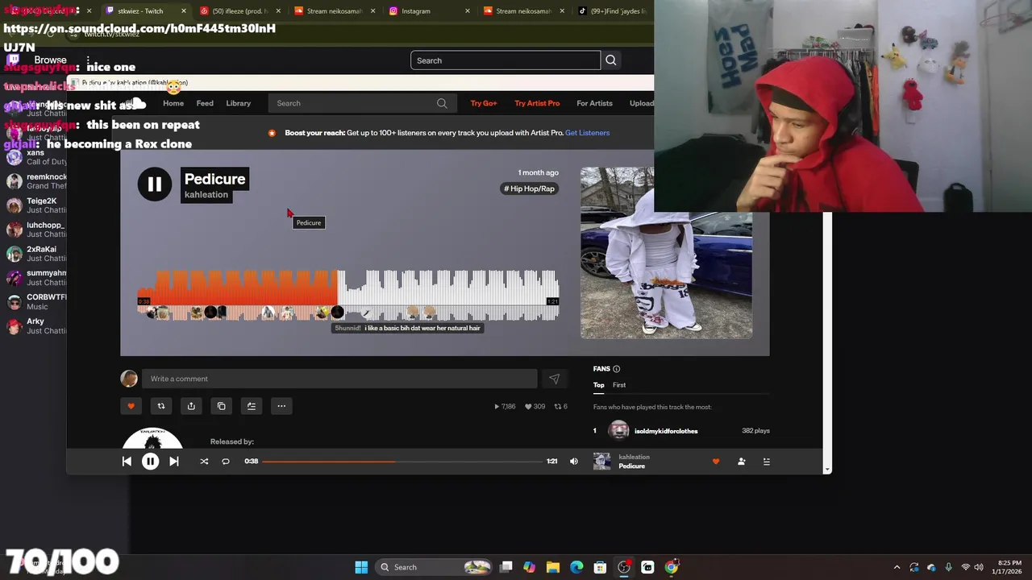Open the CORBWTF channel in the sidebar
Image resolution: width=1032 pixels, height=580 pixels.
(x=34, y=301)
